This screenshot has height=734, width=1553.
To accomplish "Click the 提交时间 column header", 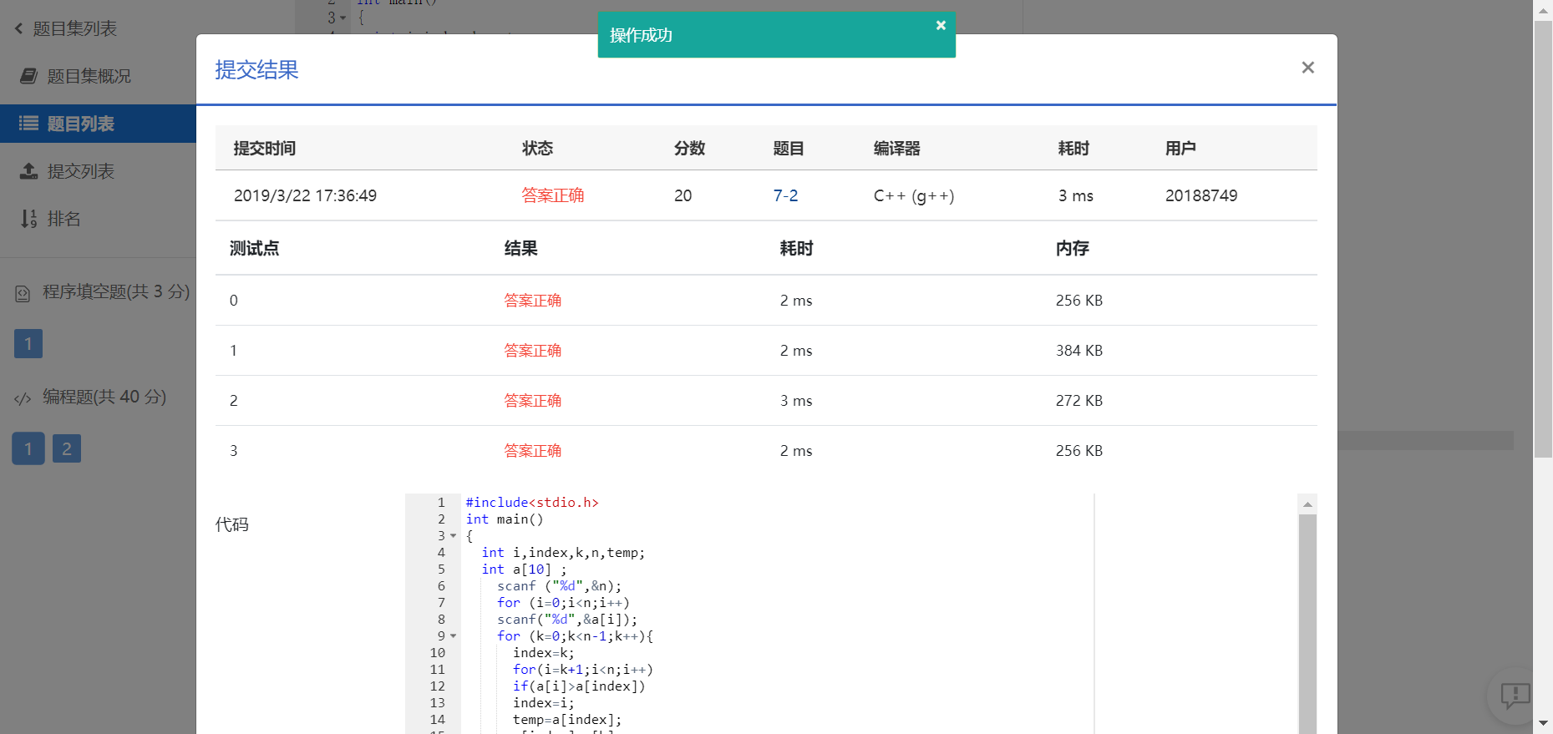I will [x=264, y=148].
